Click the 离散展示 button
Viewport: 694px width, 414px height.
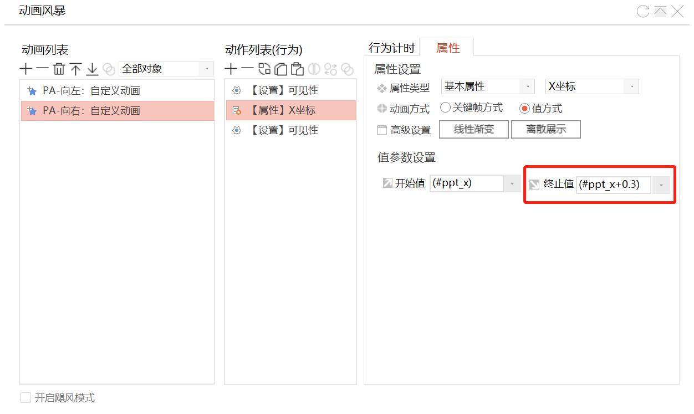545,130
